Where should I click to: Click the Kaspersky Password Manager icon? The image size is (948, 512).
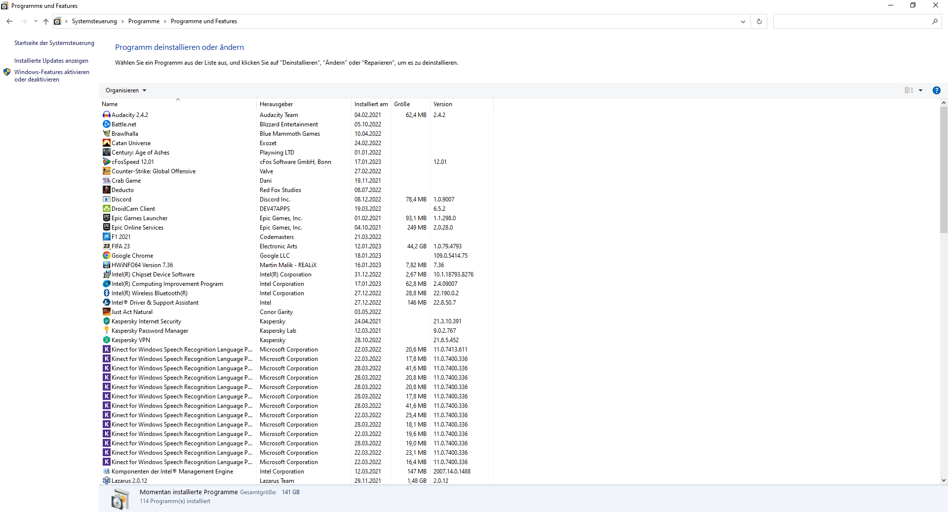pos(106,331)
